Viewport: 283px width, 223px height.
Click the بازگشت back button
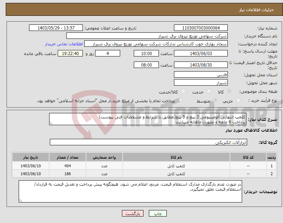tap(133, 213)
